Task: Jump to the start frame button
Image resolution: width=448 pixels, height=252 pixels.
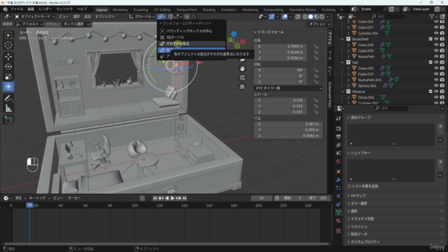Action: [x=155, y=198]
